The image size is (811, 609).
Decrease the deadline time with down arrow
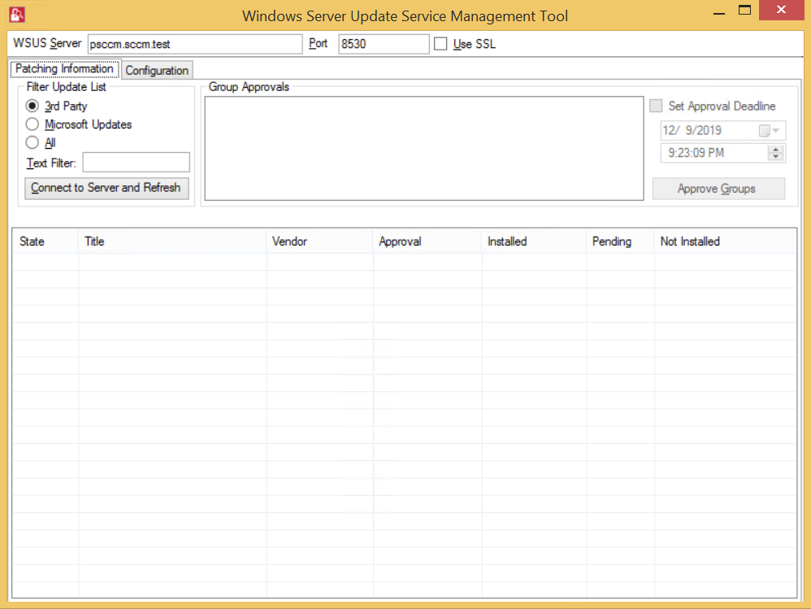(776, 156)
